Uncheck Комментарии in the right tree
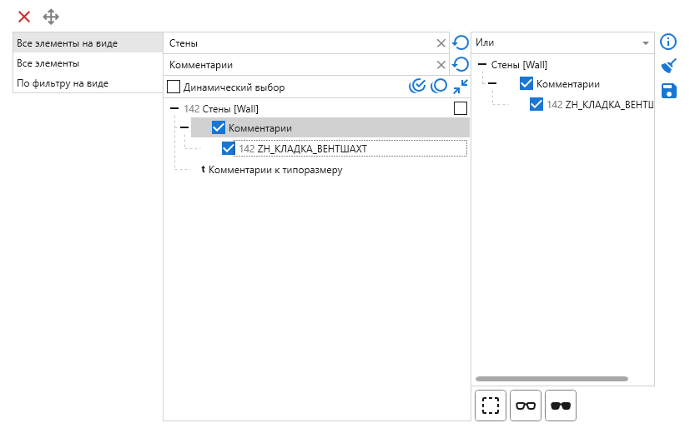This screenshot has width=695, height=433. [x=526, y=83]
